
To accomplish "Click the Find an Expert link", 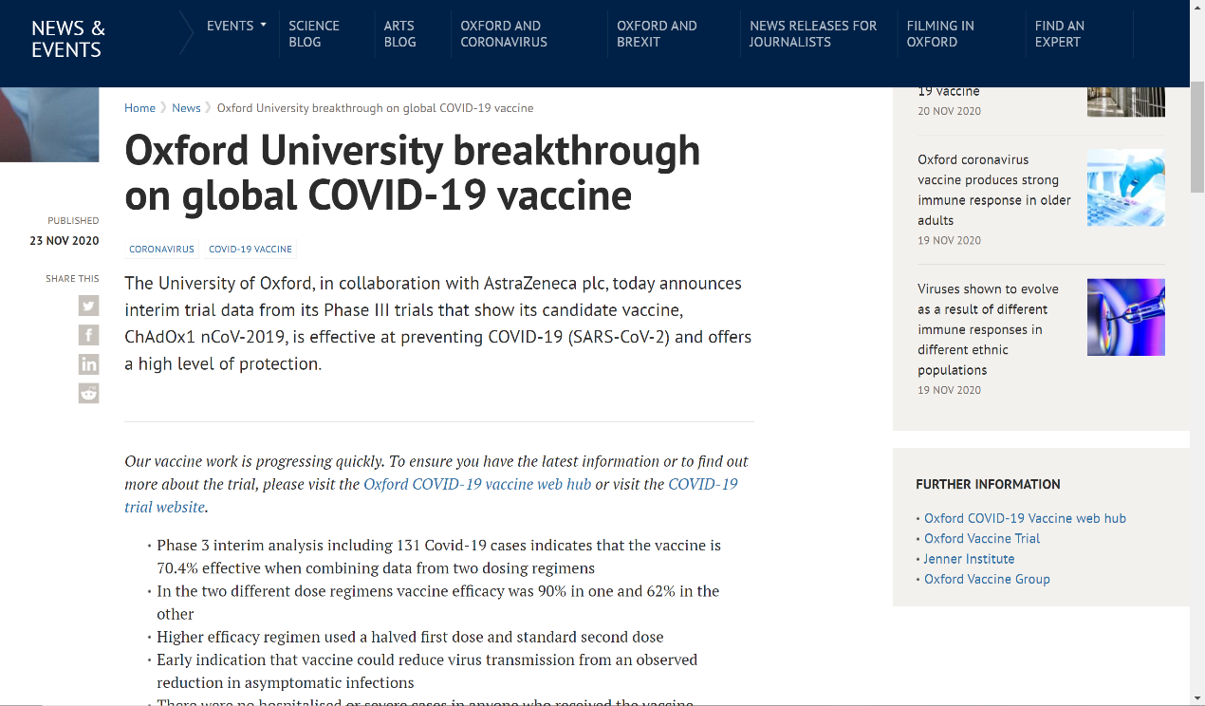I will [x=1059, y=33].
